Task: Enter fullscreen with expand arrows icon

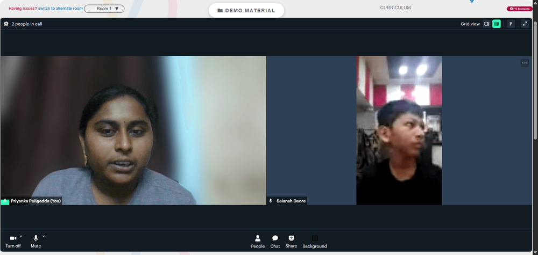Action: pyautogui.click(x=525, y=24)
